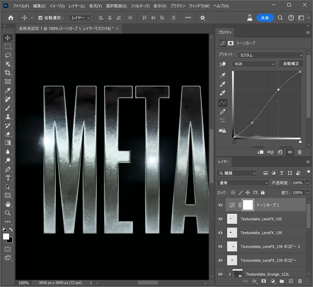This screenshot has height=287, width=313.
Task: Click the foreground color swatch
Action: (6, 237)
